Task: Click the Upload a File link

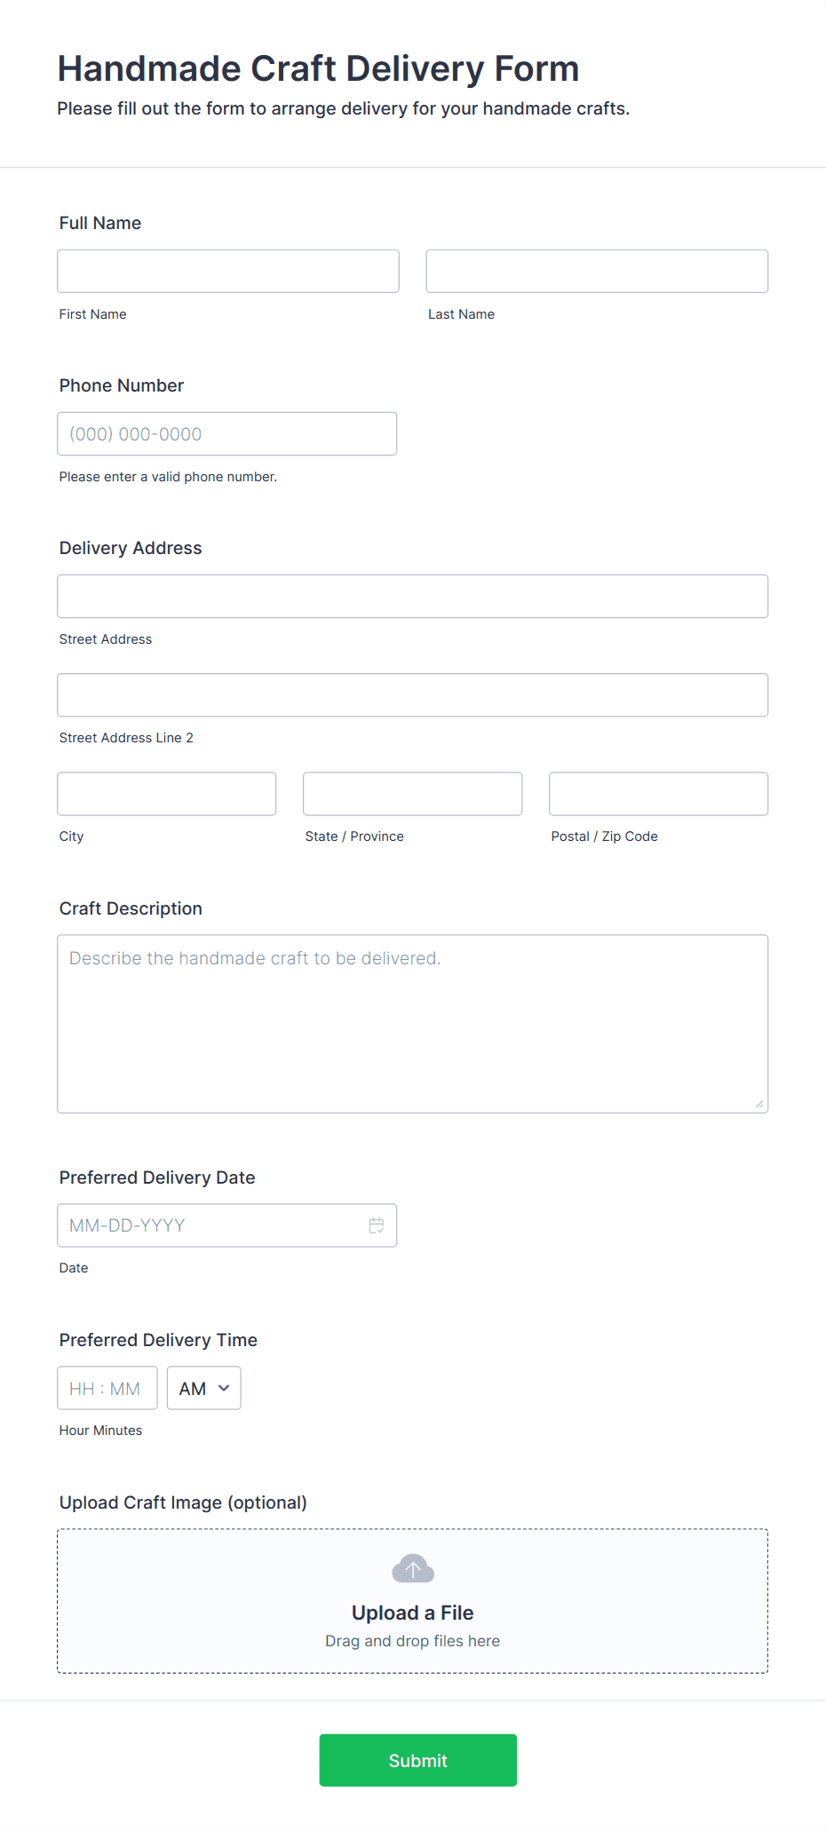Action: [x=412, y=1613]
